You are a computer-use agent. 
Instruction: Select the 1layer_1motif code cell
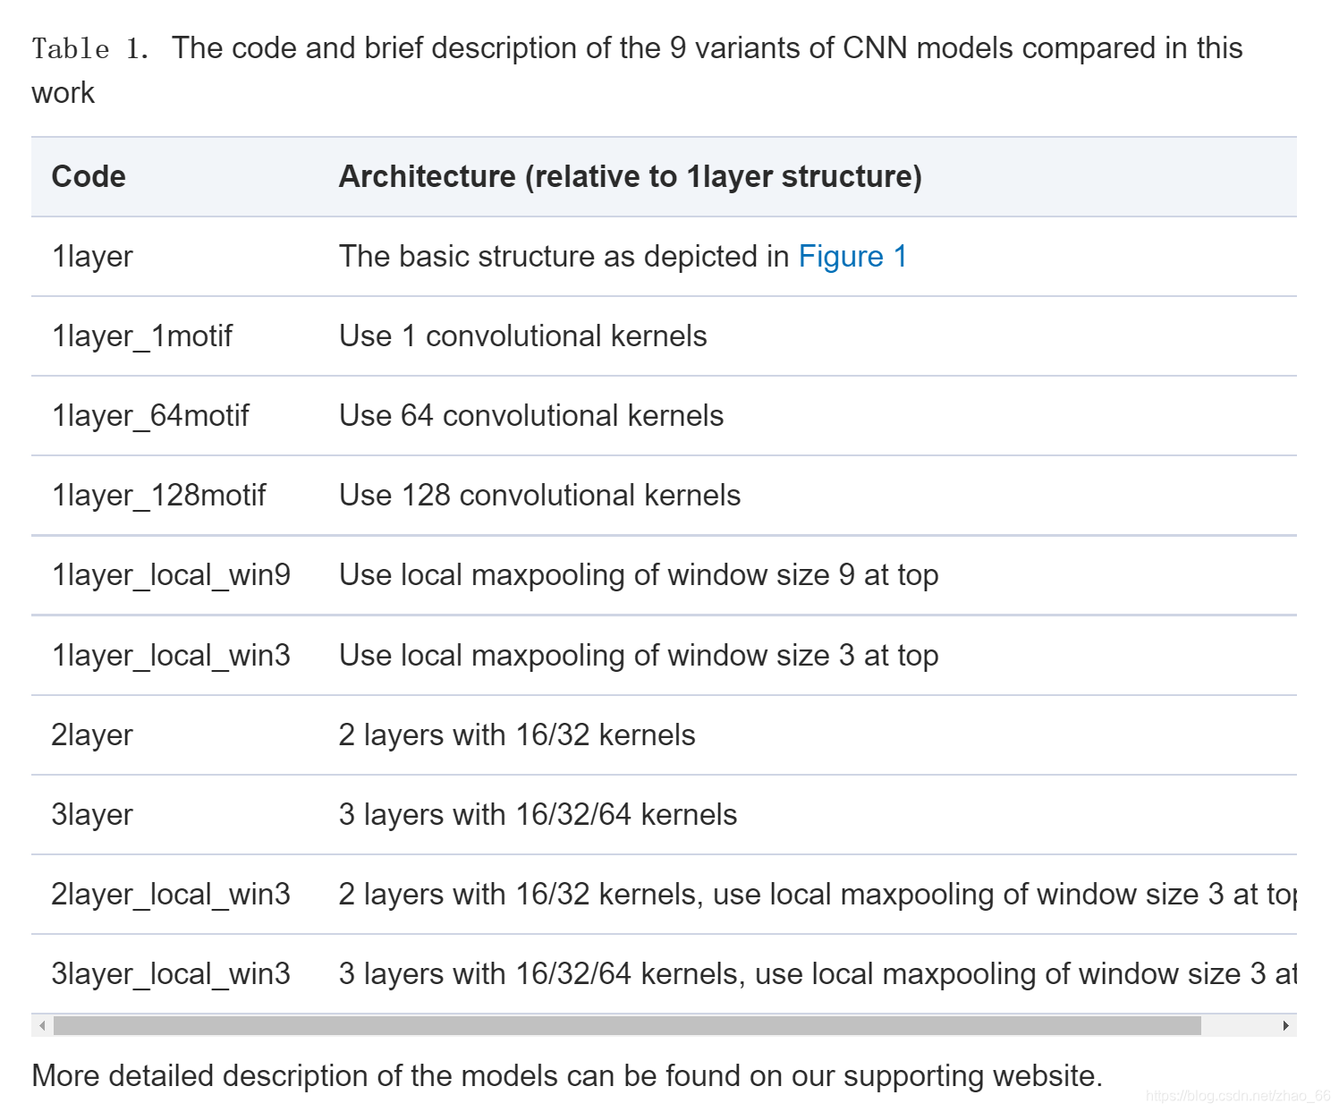tap(141, 336)
